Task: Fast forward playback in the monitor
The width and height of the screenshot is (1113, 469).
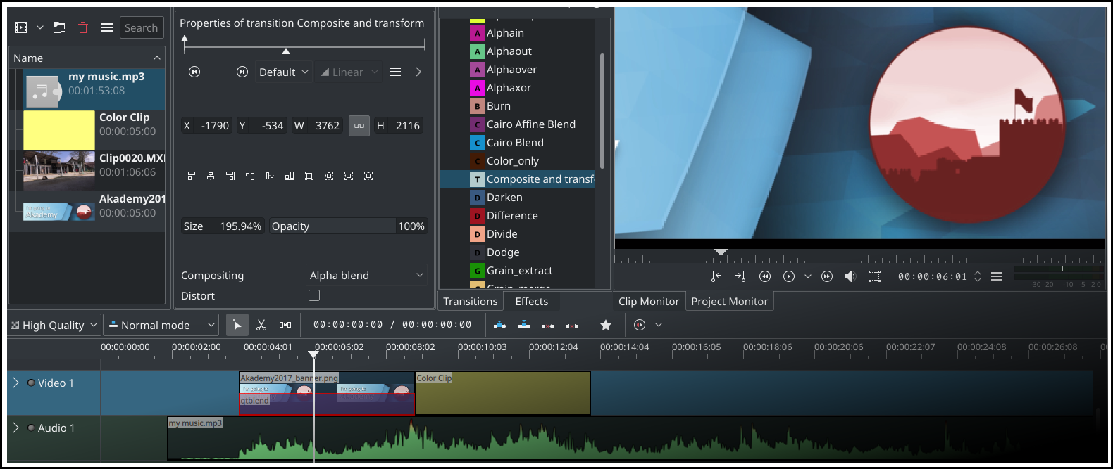Action: [827, 276]
